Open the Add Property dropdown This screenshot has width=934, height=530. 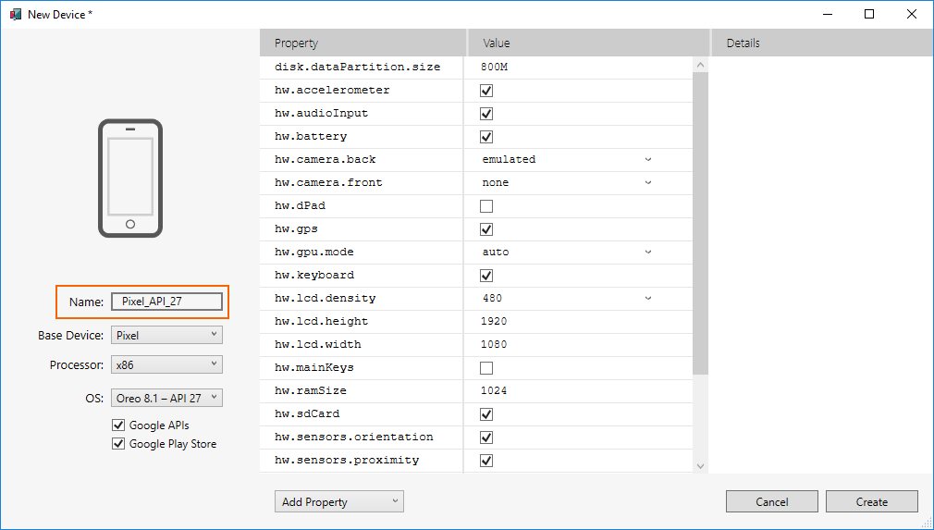point(339,501)
